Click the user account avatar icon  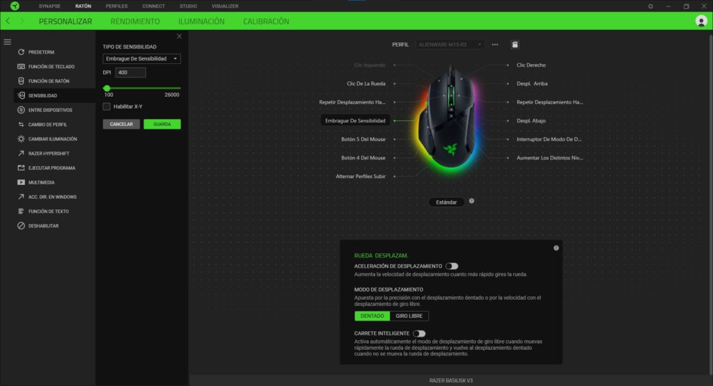pos(700,21)
